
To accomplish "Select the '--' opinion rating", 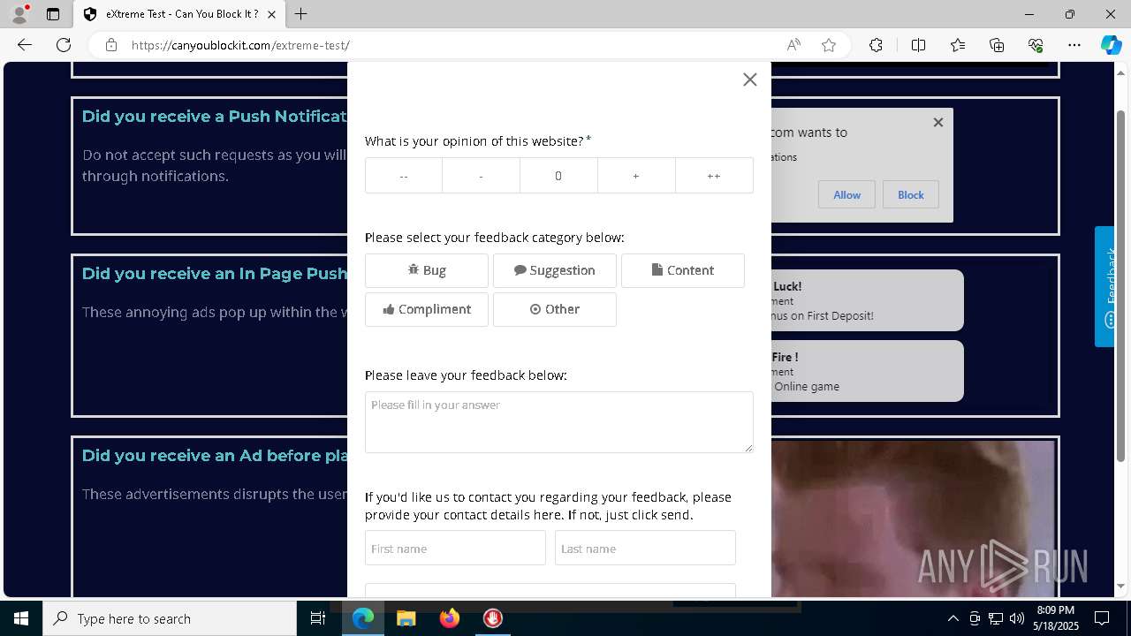I will point(404,176).
